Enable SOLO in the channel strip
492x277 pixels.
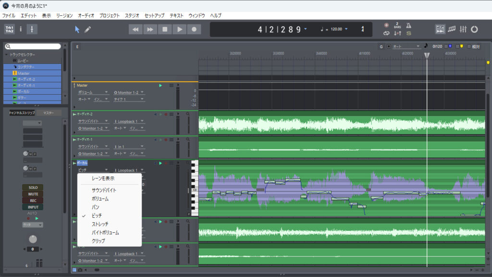33,187
